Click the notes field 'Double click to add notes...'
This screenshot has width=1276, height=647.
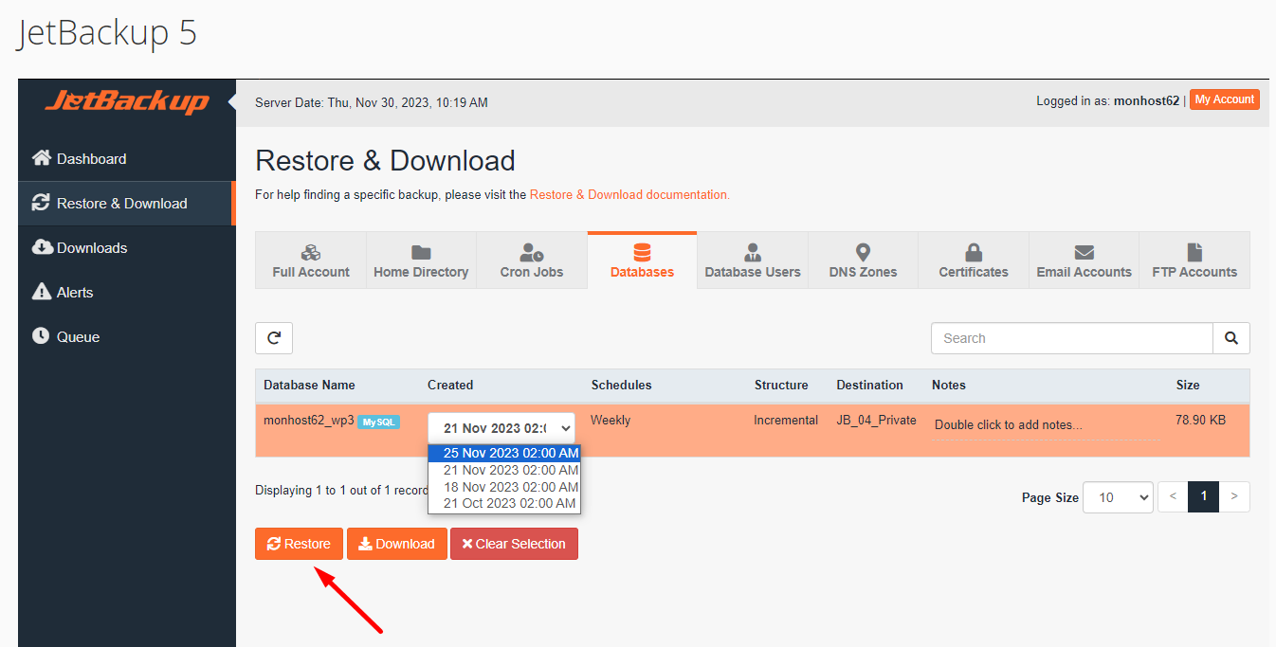tap(1046, 425)
